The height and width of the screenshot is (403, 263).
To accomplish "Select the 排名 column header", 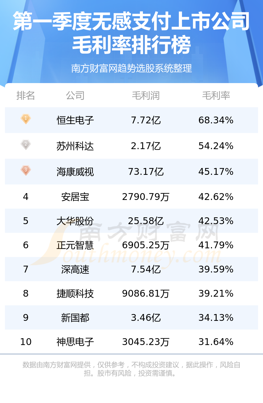I will (26, 95).
